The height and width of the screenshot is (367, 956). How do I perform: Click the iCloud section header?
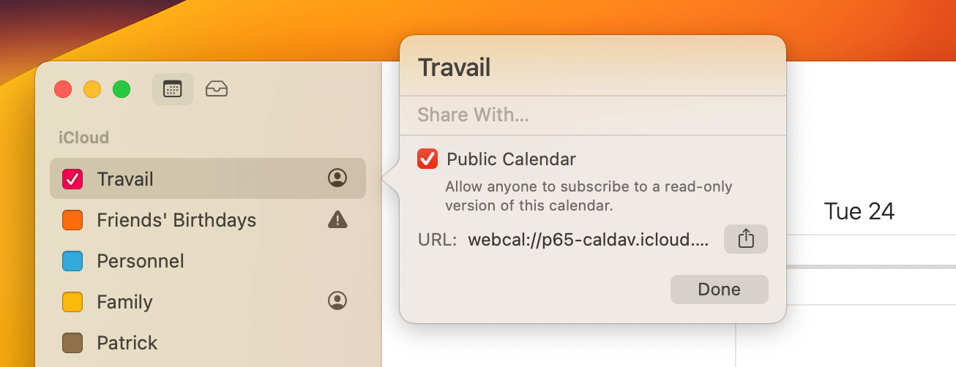pos(83,137)
